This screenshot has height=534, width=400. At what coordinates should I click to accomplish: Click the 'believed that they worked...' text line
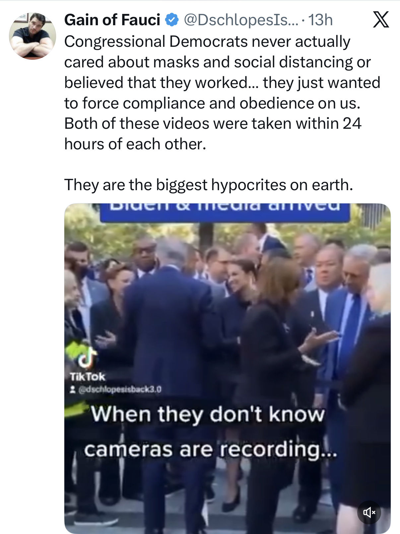(222, 83)
